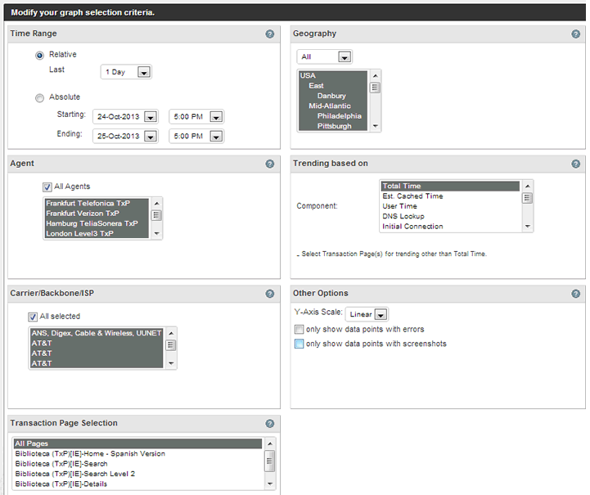Open help for Trending based on section
Image resolution: width=590 pixels, height=495 pixels.
click(575, 164)
